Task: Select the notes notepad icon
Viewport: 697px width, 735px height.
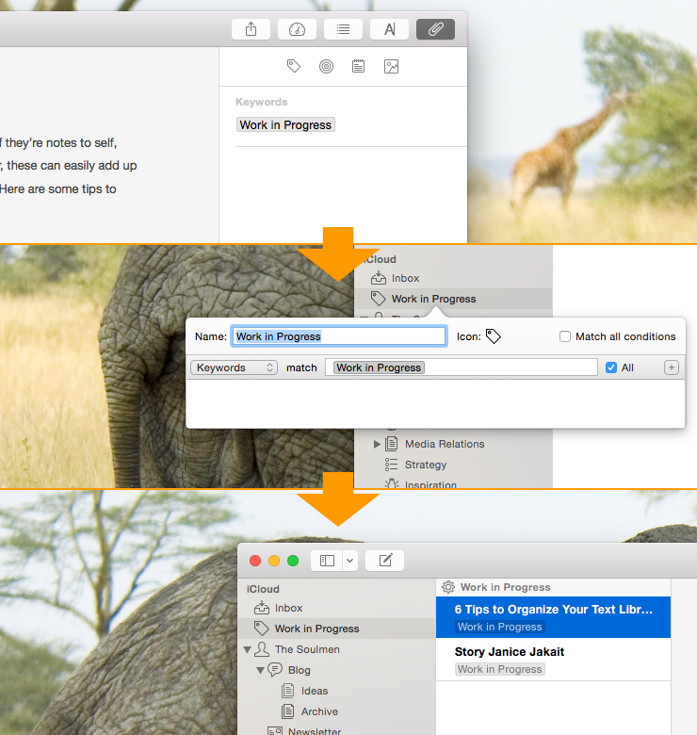Action: pos(358,66)
